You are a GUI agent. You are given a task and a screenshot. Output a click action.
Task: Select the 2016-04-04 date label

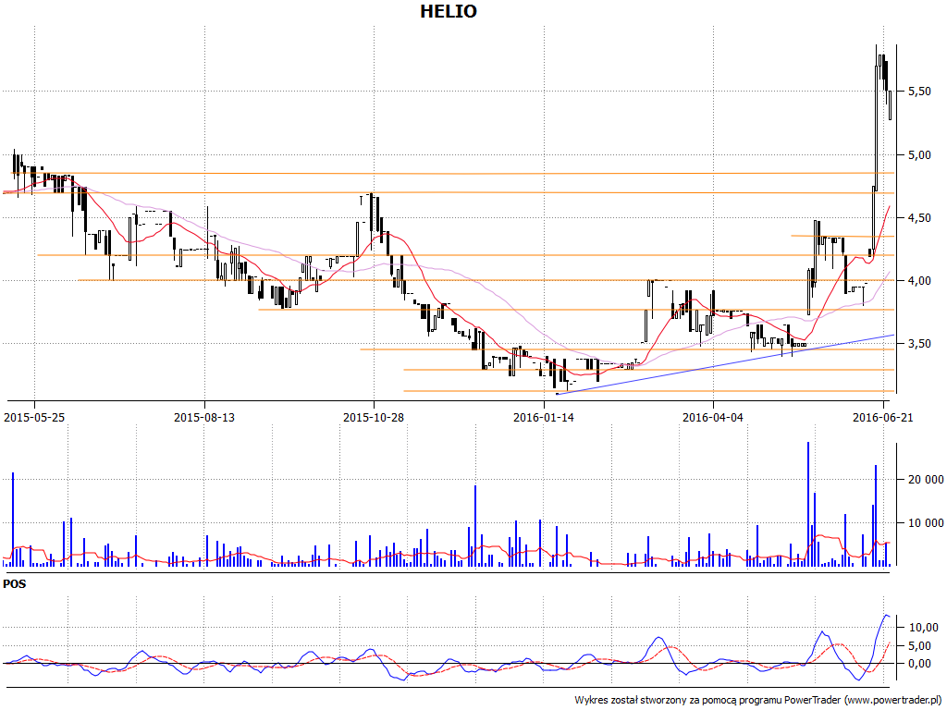(713, 417)
